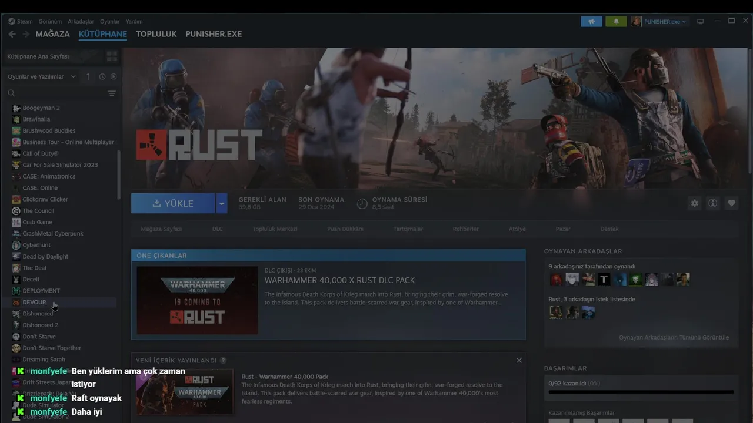Open the Atölye workshop link

coord(517,229)
